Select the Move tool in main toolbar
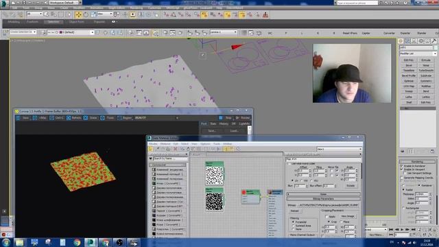Image resolution: width=439 pixels, height=247 pixels. tap(79, 14)
